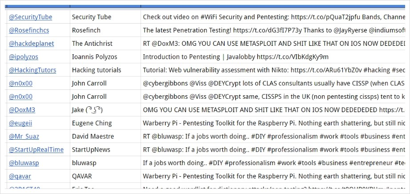Select the David Maestre name cell
This screenshot has height=194, width=410.
point(105,137)
